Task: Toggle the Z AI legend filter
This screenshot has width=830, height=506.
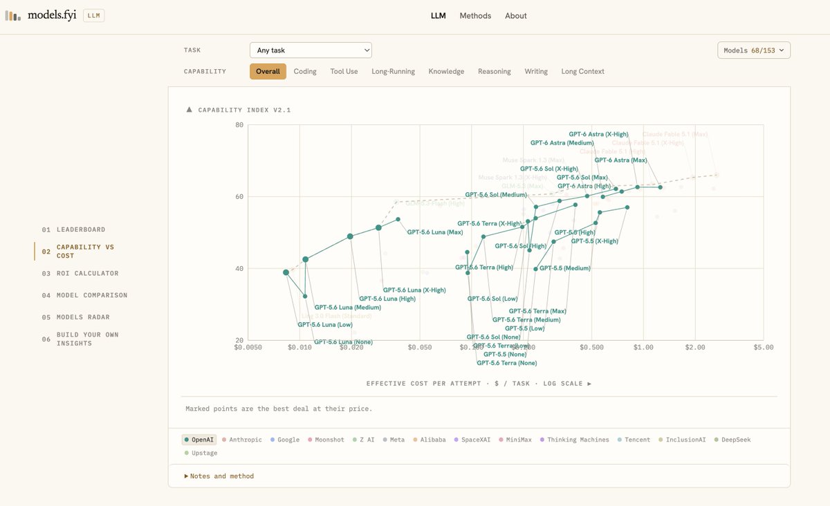Action: [x=364, y=440]
